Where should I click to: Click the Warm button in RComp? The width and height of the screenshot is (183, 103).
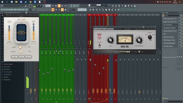pos(28,57)
